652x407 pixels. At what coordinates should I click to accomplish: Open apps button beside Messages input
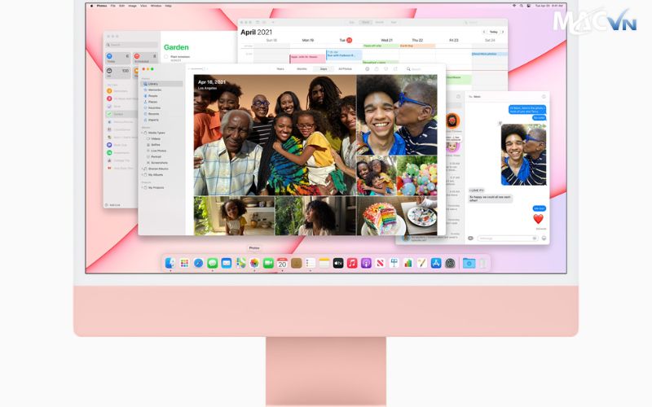click(471, 238)
